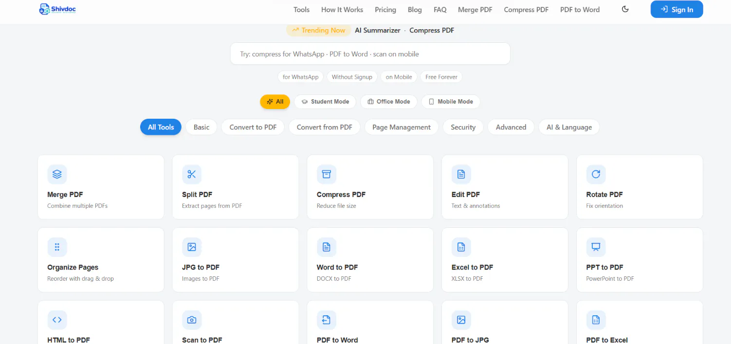Viewport: 731px width, 344px height.
Task: Toggle dark mode moon icon
Action: click(x=625, y=9)
